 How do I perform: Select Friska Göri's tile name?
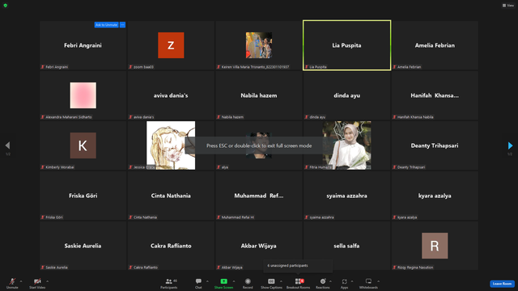click(x=83, y=196)
